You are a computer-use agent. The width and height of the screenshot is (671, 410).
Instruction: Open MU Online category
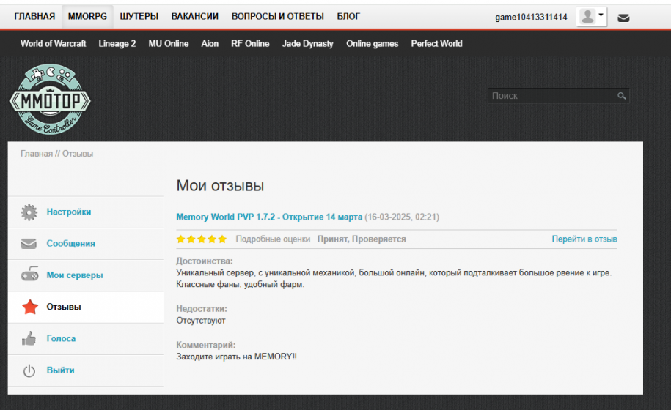pyautogui.click(x=169, y=44)
